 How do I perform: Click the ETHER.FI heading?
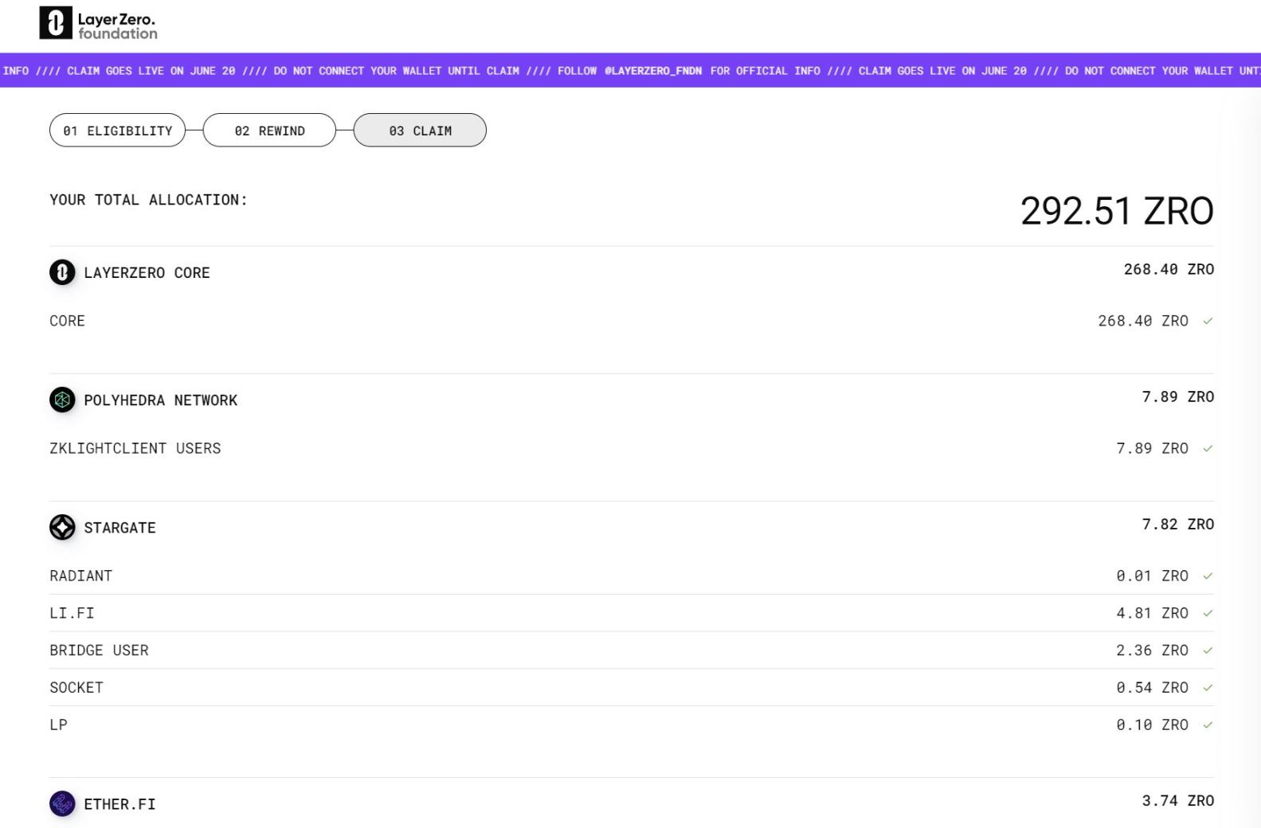tap(119, 804)
